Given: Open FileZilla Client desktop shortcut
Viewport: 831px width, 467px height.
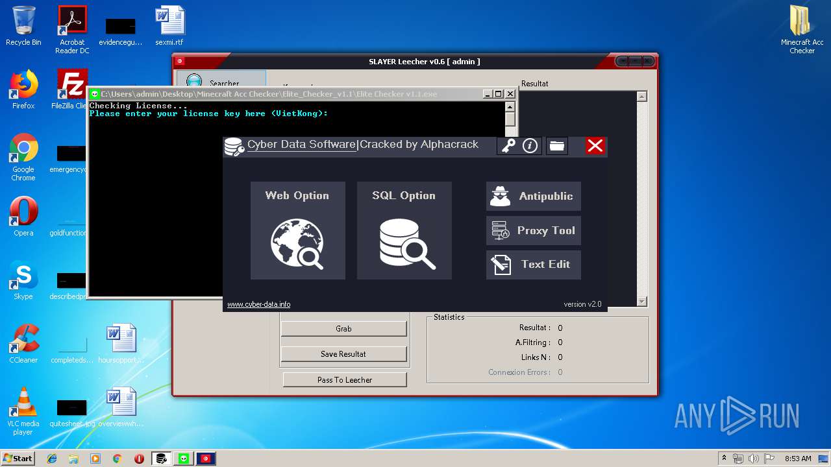Looking at the screenshot, I should pos(72,90).
